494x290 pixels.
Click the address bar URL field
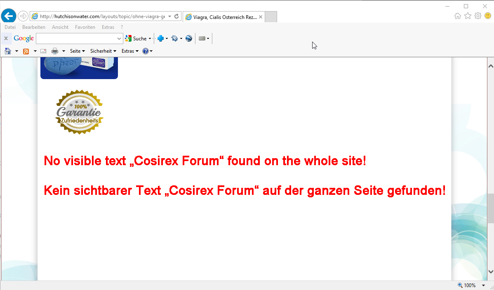(103, 16)
